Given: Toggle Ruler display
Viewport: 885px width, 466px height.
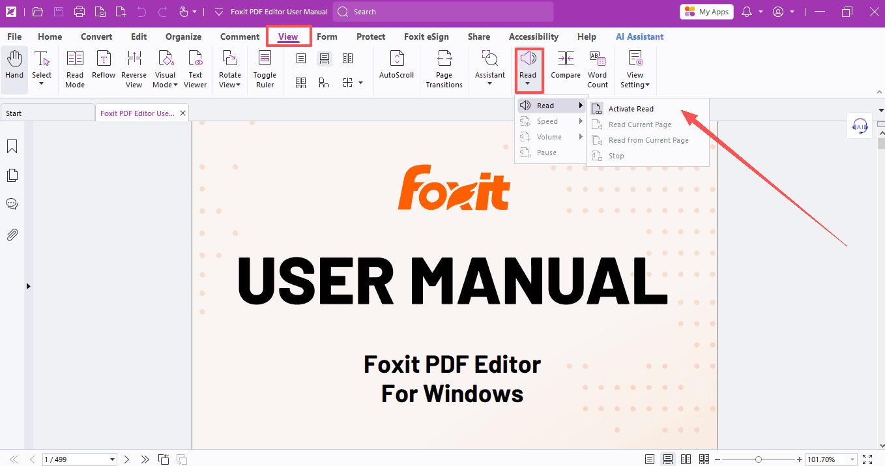Looking at the screenshot, I should [265, 69].
